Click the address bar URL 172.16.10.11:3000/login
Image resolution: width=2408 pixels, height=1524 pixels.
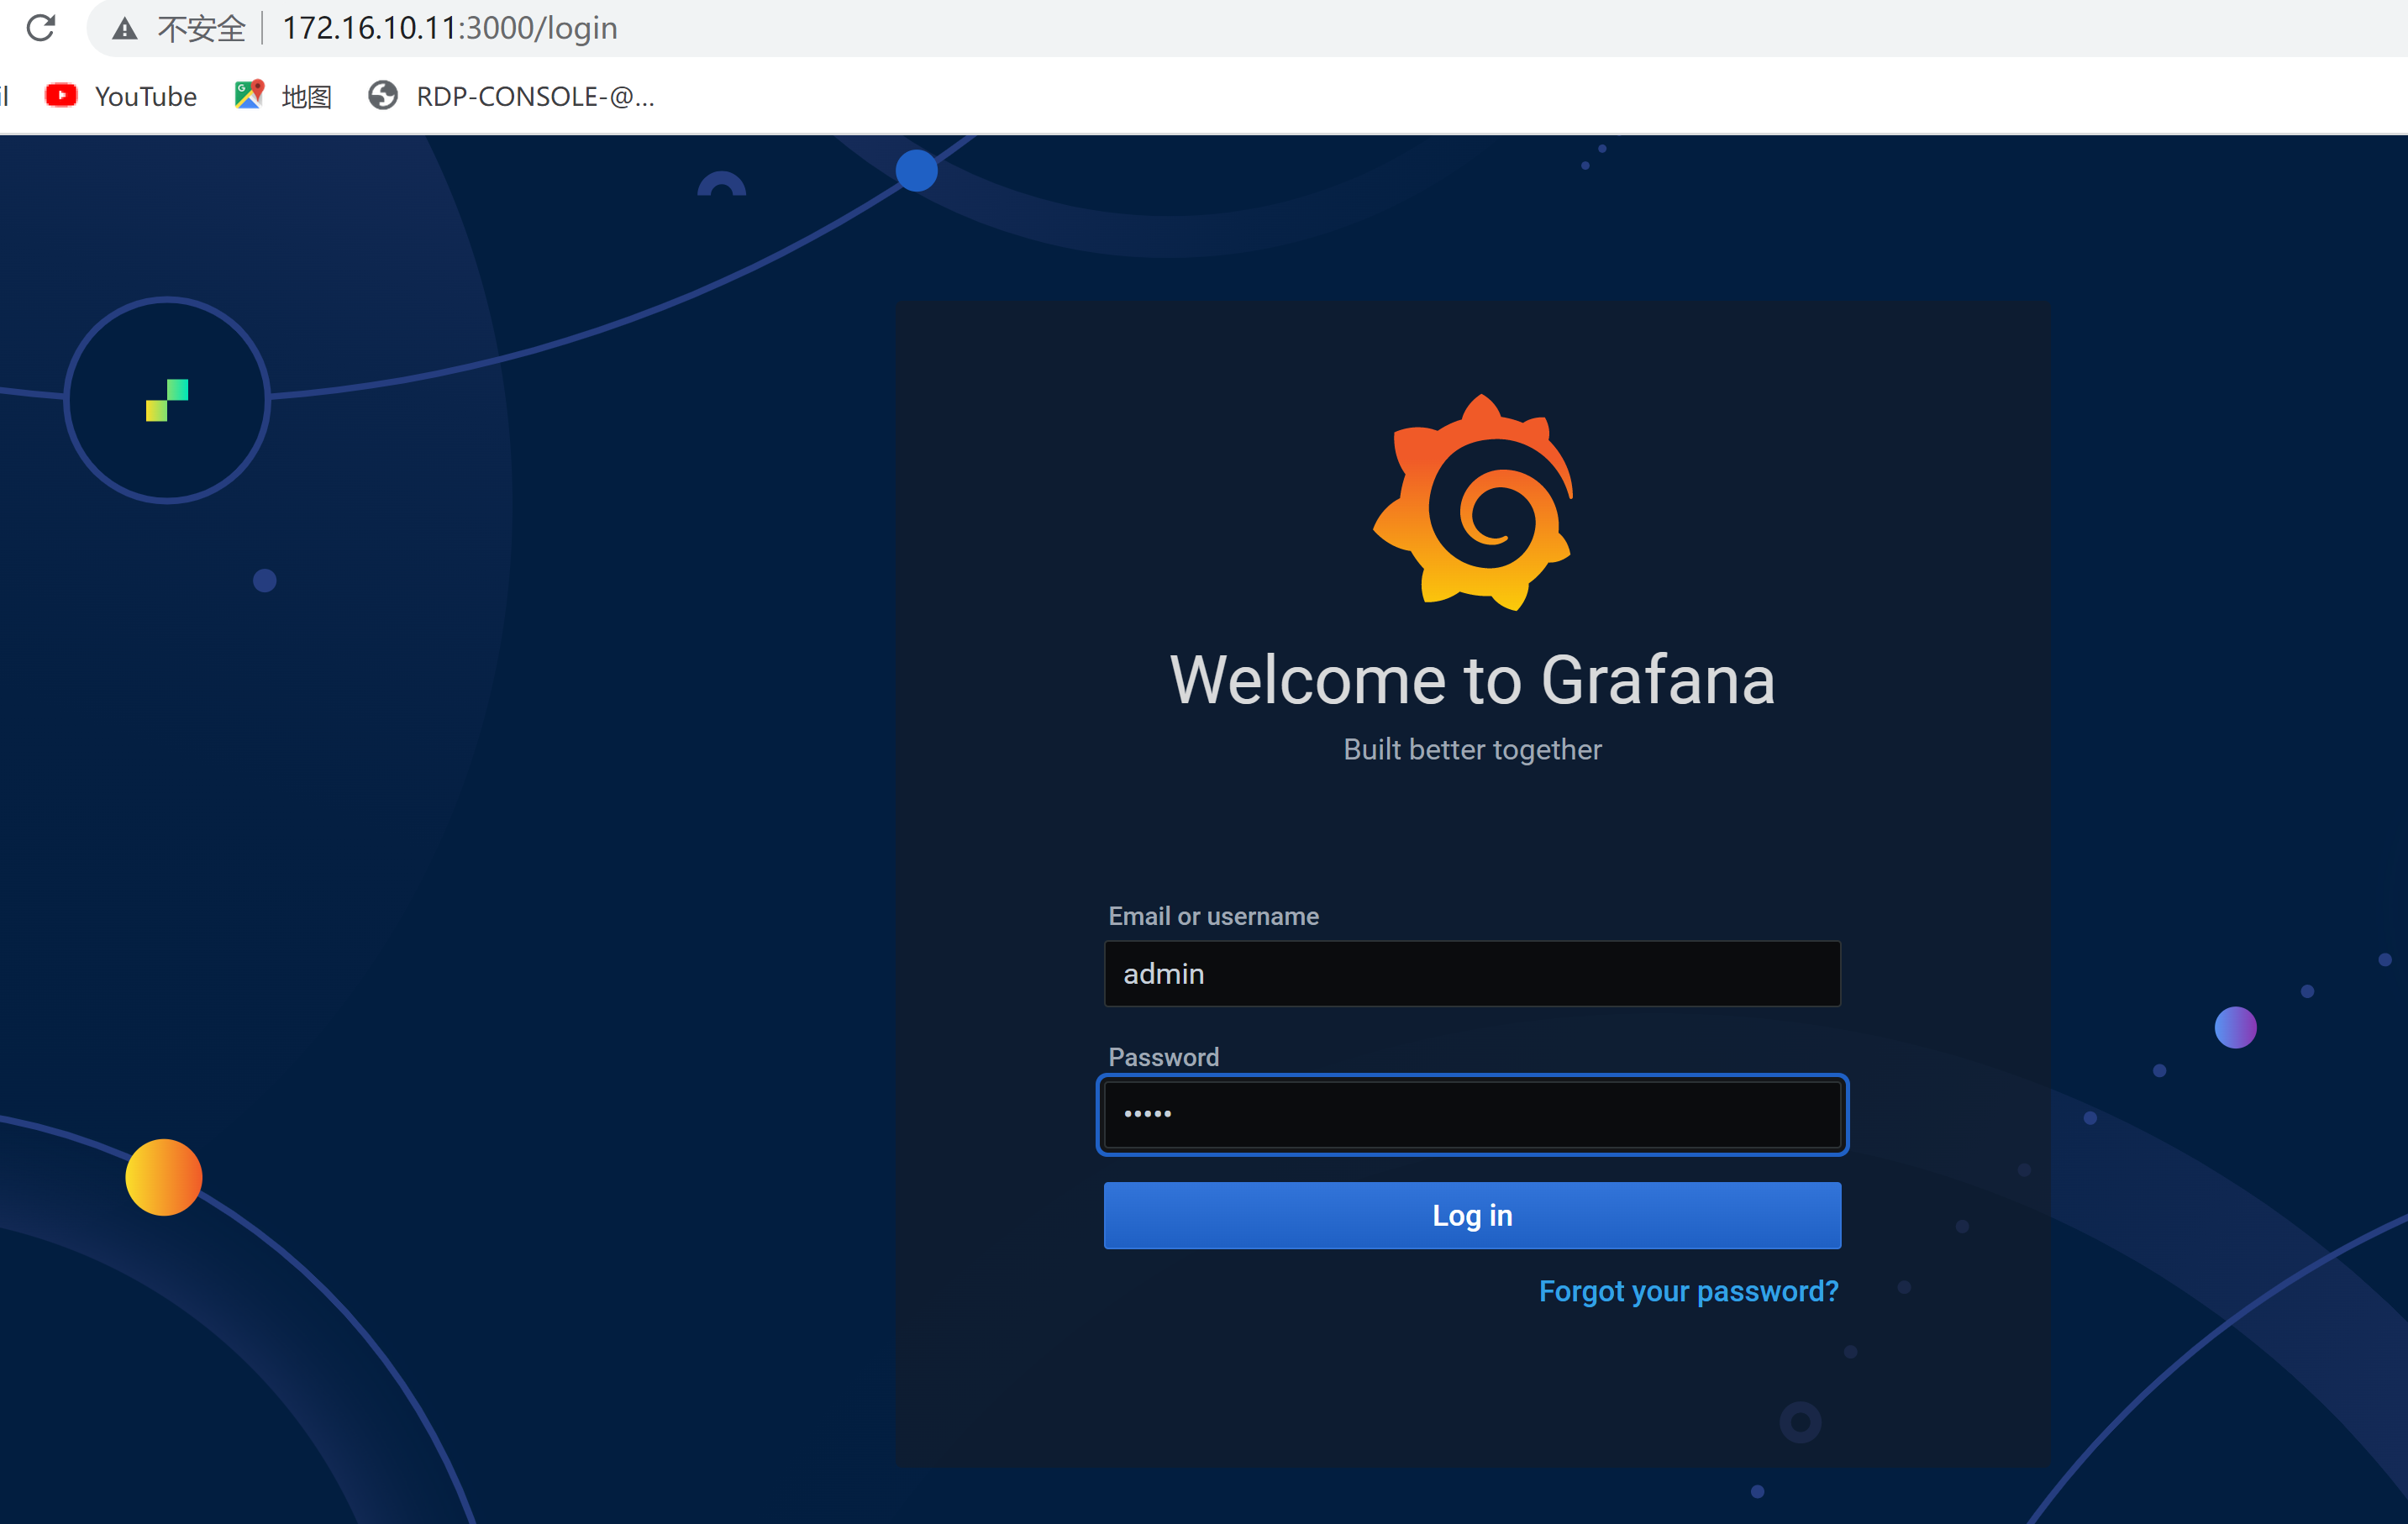449,28
